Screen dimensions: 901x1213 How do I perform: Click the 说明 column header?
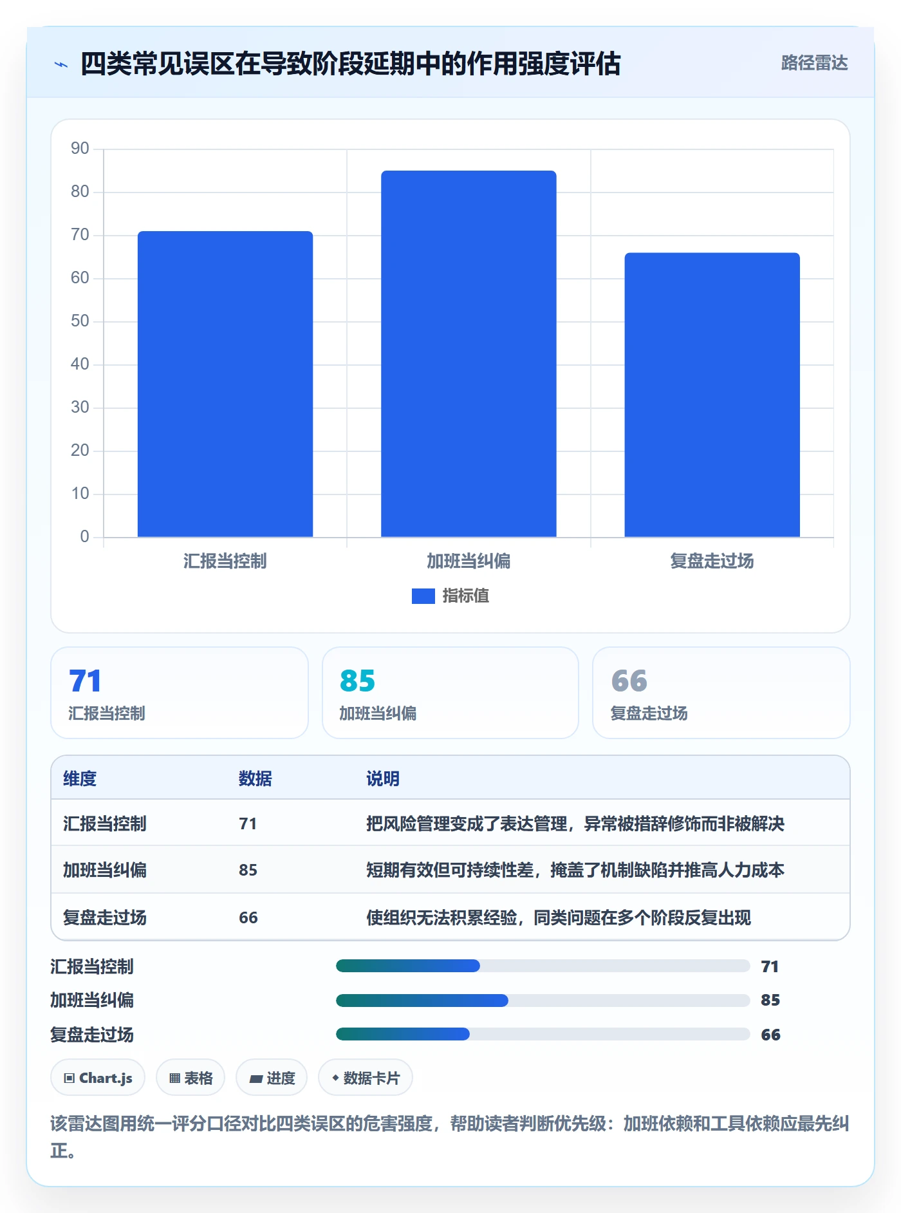click(x=383, y=778)
